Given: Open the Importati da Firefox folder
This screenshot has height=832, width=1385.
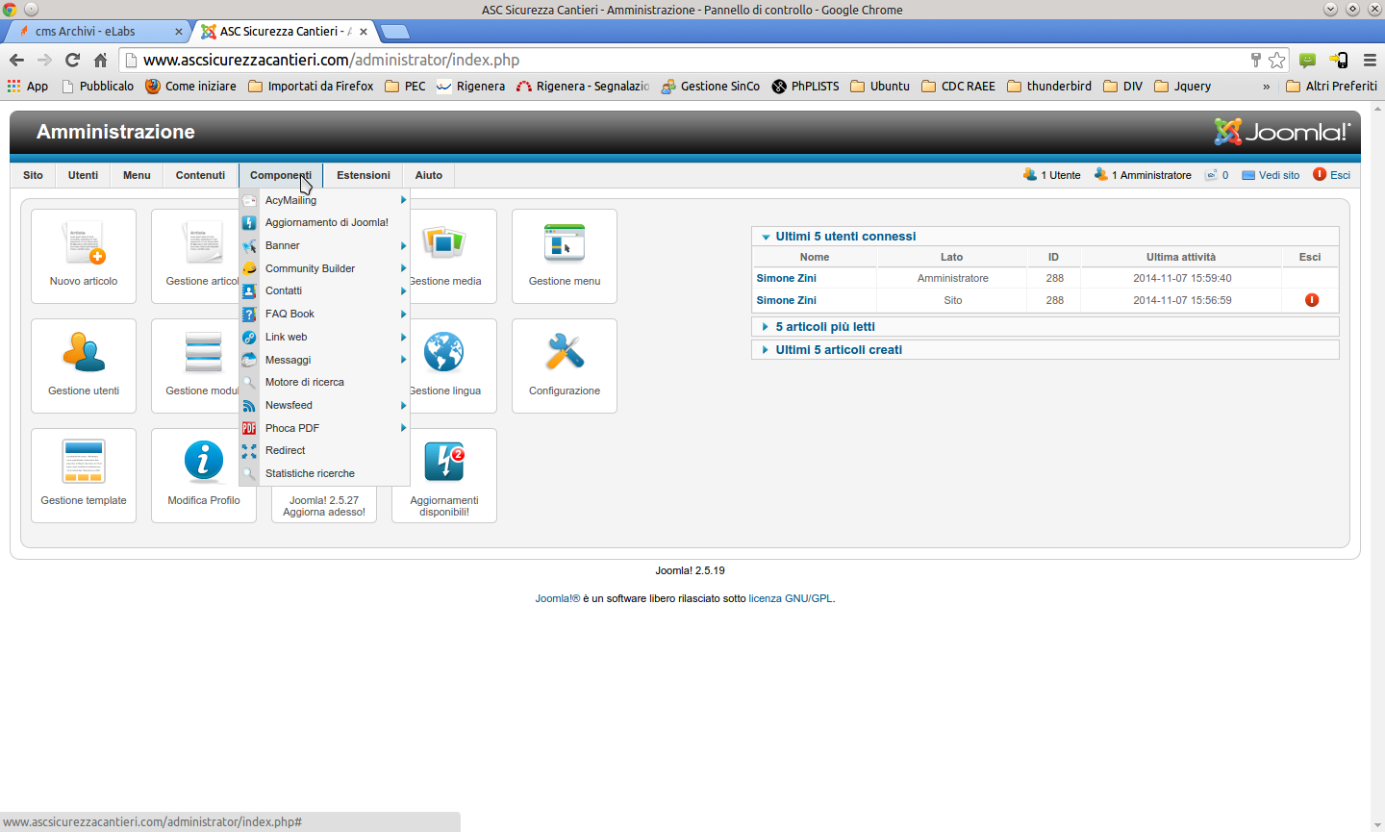Looking at the screenshot, I should (311, 86).
